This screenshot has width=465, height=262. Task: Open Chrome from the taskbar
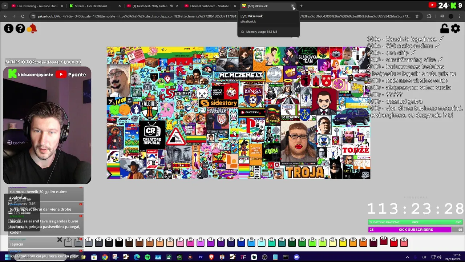pyautogui.click(x=105, y=257)
